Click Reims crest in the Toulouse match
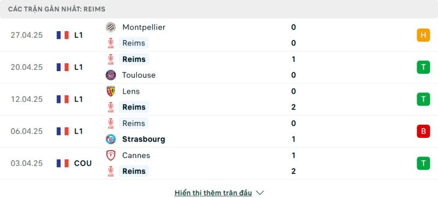Viewport: 438px width, 198px height. pyautogui.click(x=111, y=59)
